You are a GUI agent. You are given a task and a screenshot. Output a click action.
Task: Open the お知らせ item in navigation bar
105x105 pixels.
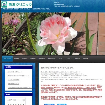pos(77,59)
